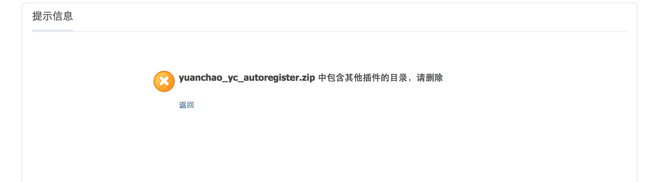The image size is (661, 182).
Task: Click the 回 character of the back link
Action: 190,105
